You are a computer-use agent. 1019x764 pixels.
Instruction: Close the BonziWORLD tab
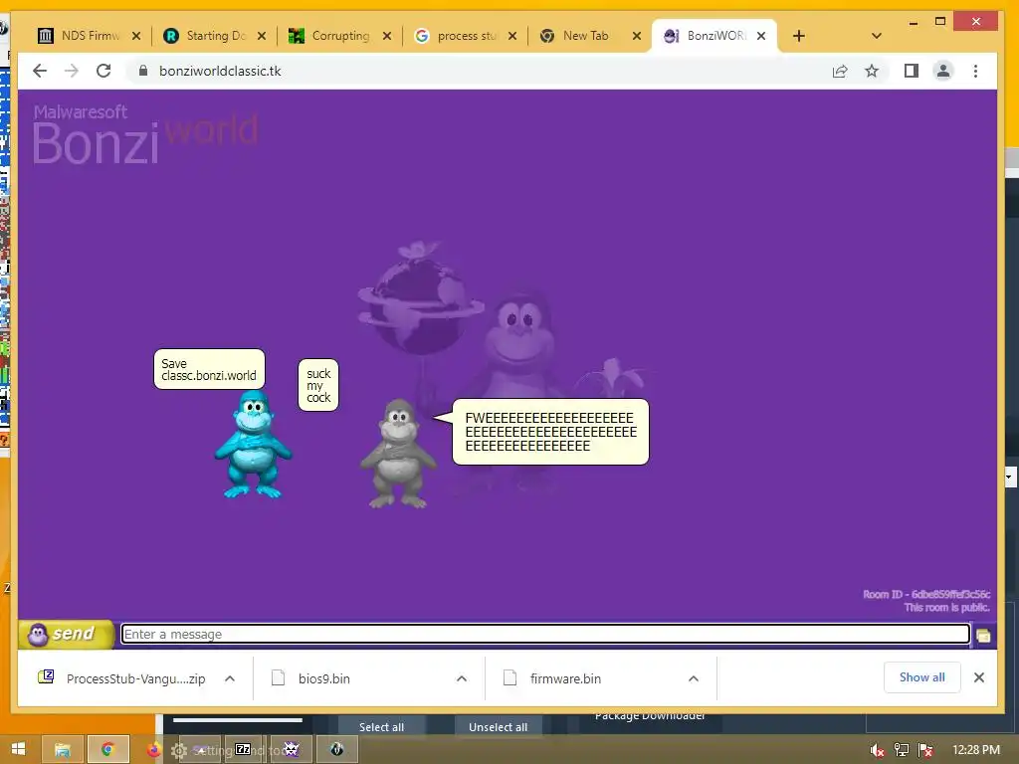tap(761, 36)
